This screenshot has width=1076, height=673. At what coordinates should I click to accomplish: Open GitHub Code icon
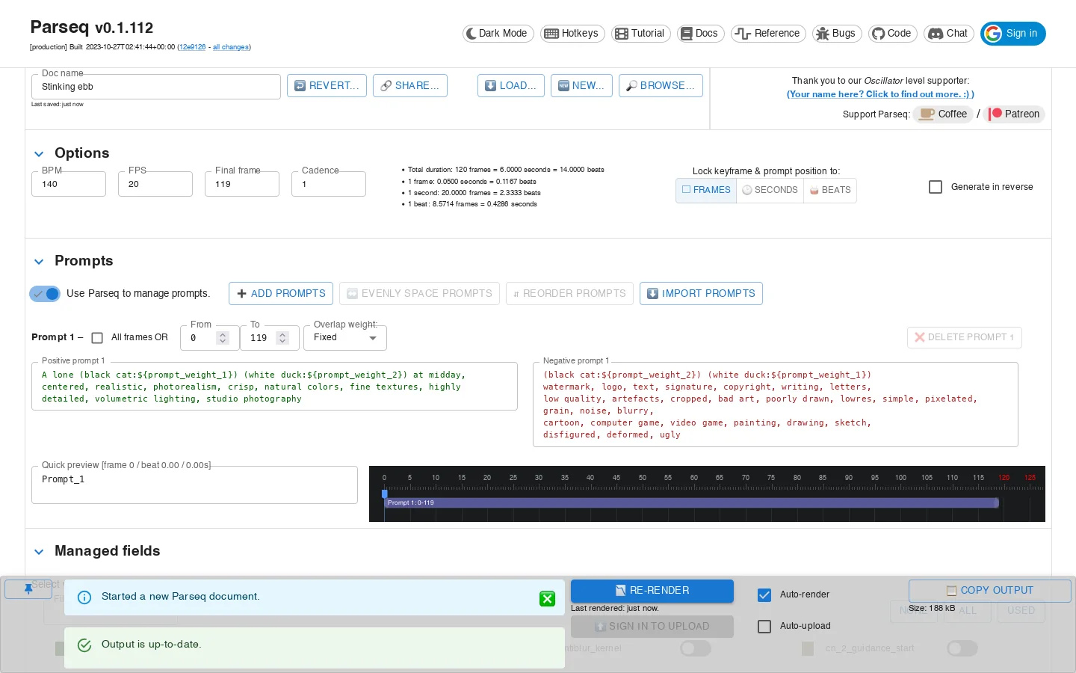tap(878, 34)
